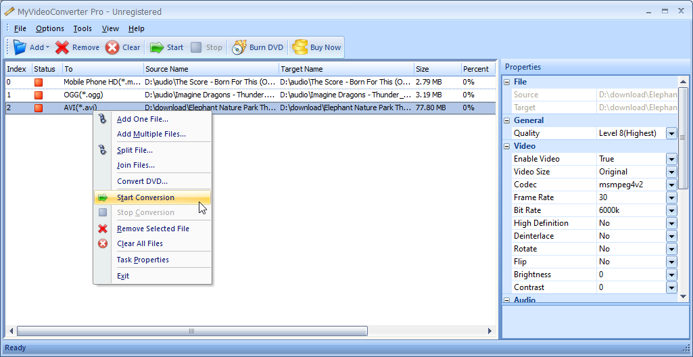Open the Rotate dropdown
Screen dimensions: 693x357
(671, 249)
